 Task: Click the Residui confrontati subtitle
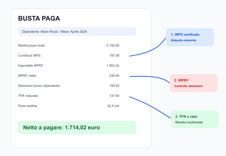pyautogui.click(x=189, y=122)
